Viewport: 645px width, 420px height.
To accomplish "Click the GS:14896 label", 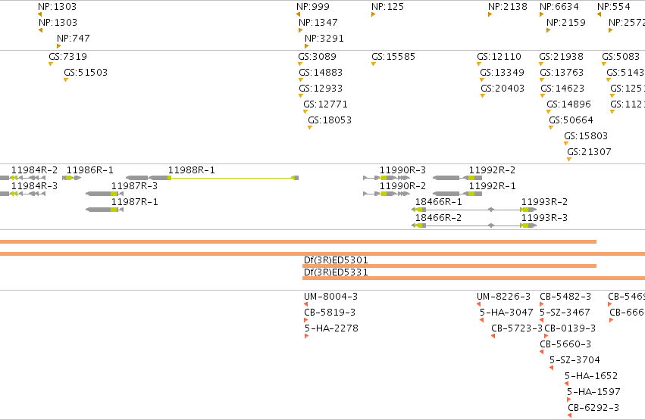I will click(x=569, y=104).
